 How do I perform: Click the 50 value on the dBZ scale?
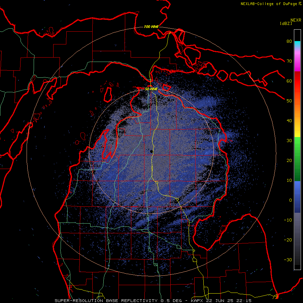pyautogui.click(x=289, y=101)
